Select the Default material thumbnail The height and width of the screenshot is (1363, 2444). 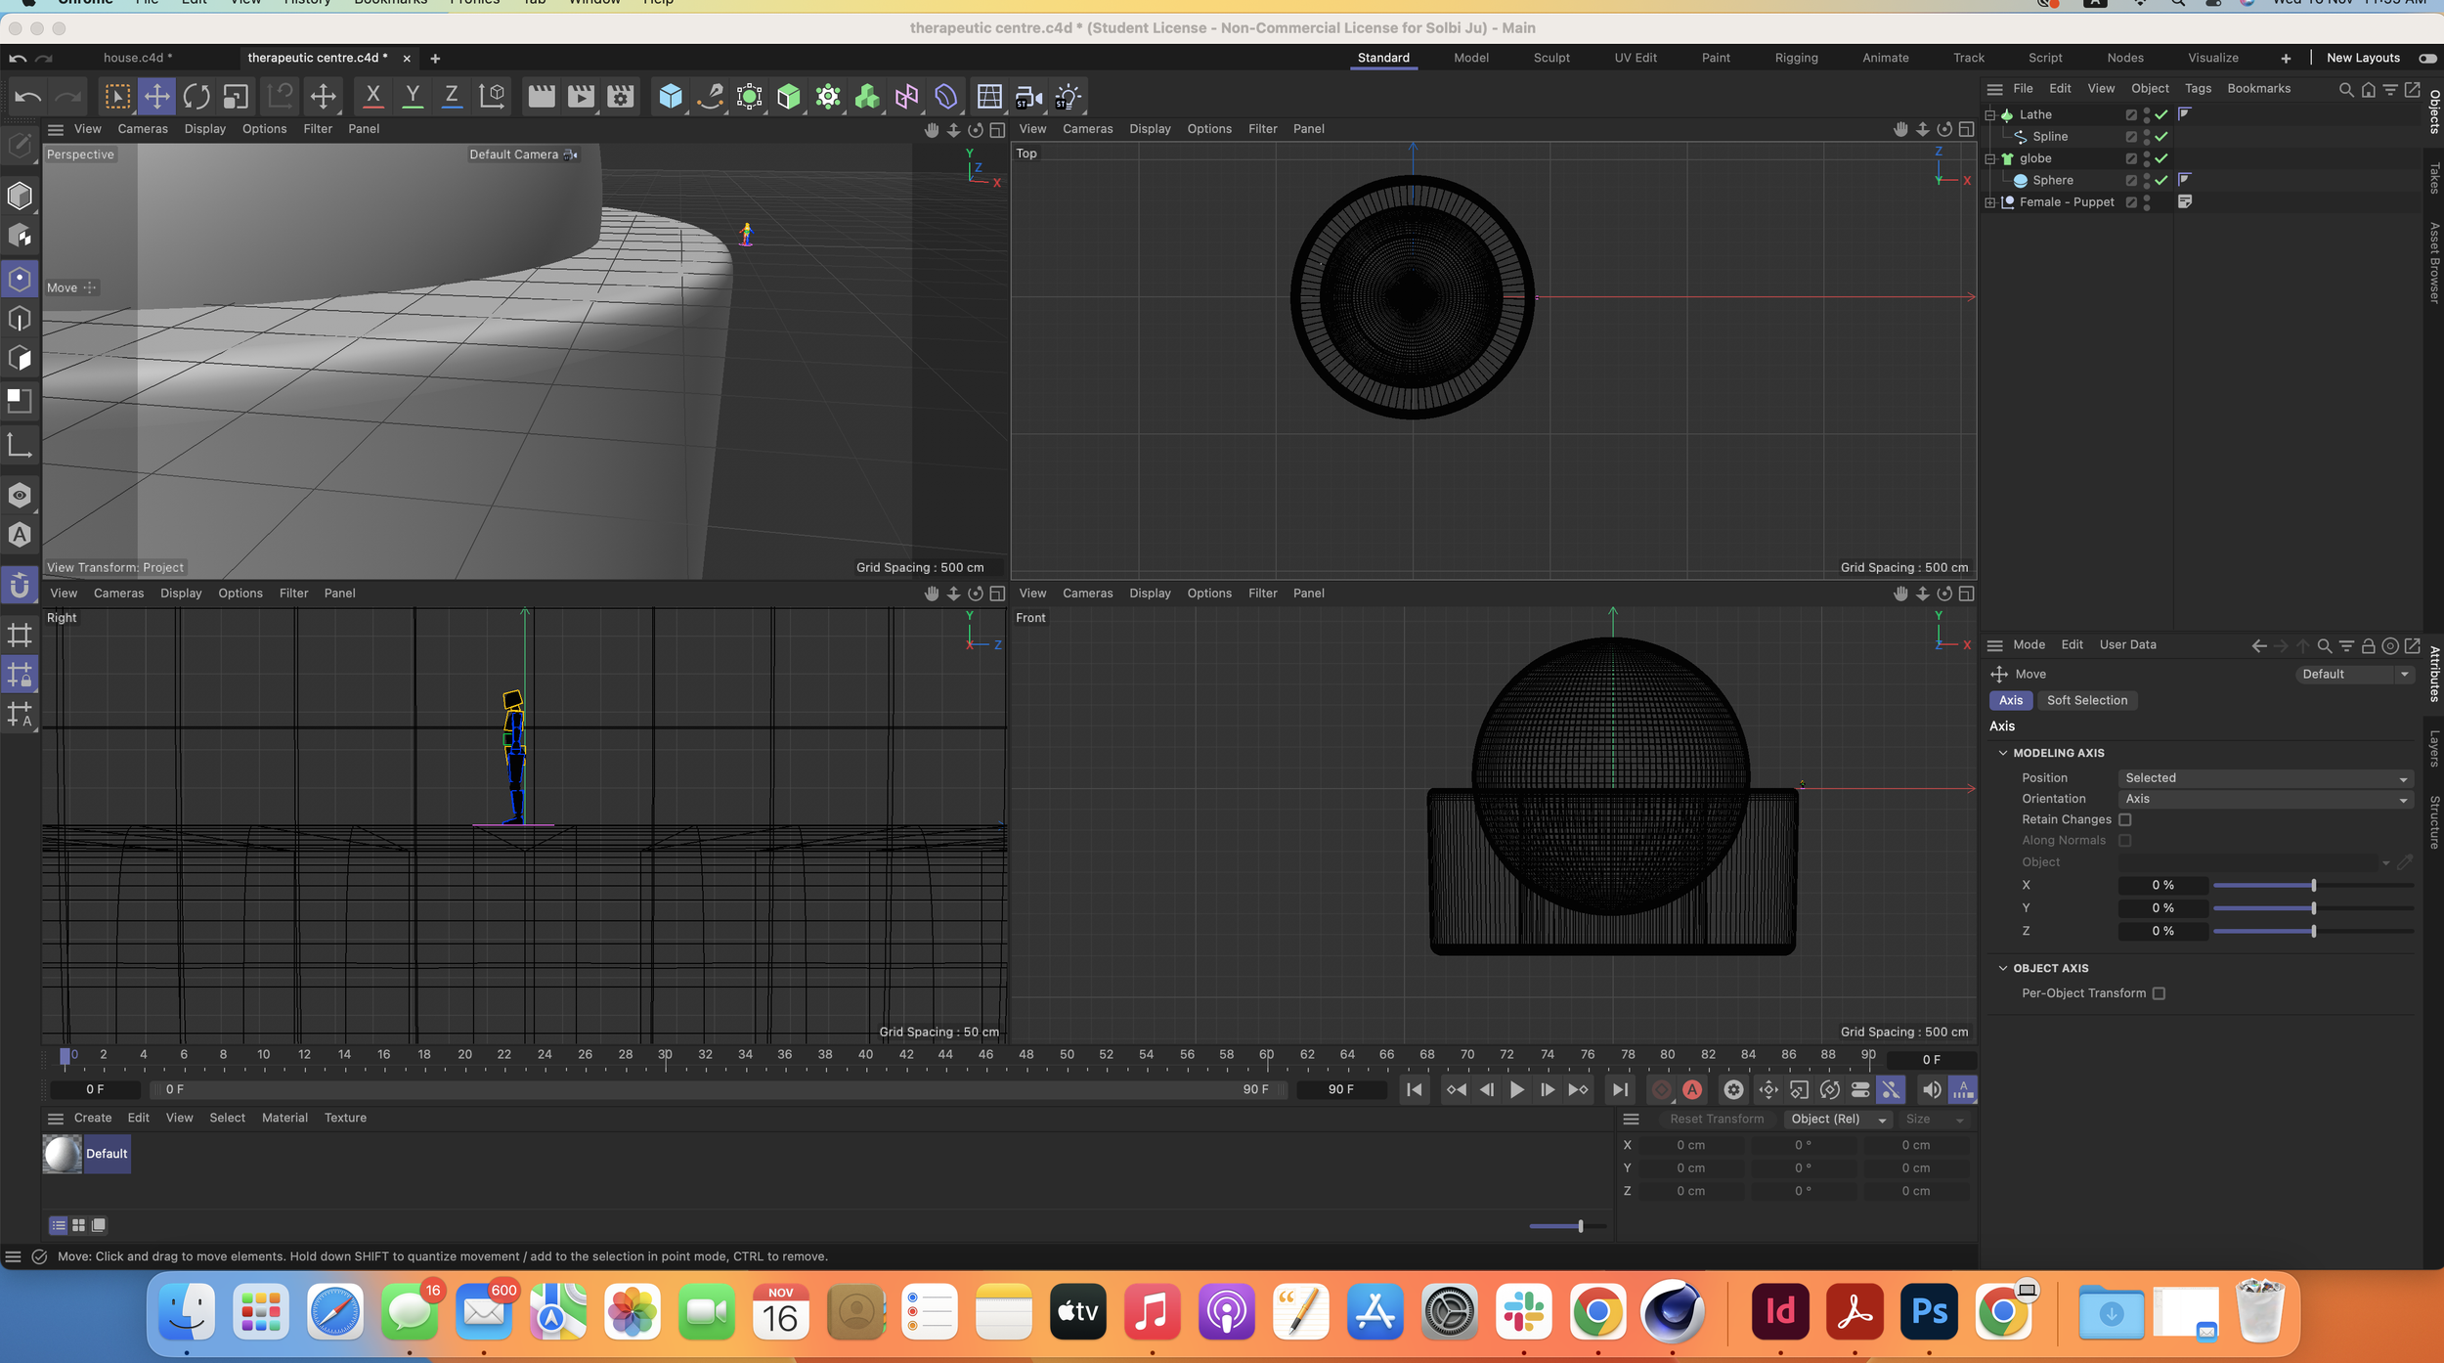click(63, 1154)
